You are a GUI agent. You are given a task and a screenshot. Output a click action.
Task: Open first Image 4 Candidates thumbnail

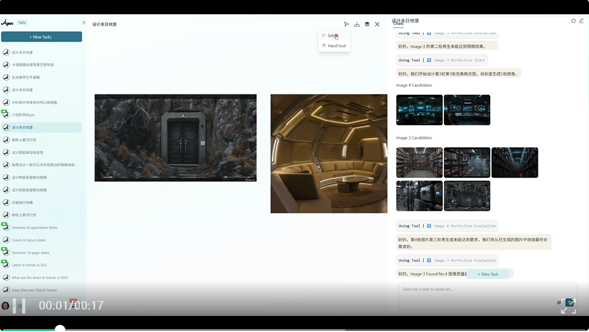point(419,110)
